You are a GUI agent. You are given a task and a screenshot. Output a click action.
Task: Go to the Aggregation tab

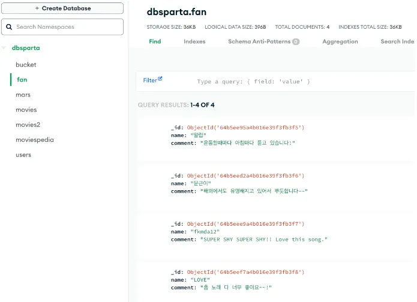coord(340,41)
